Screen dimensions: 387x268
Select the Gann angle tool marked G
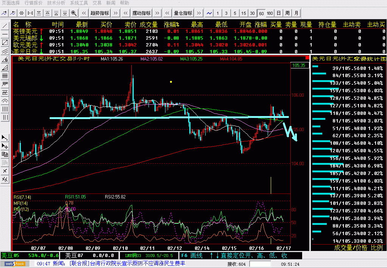[x=5, y=59]
